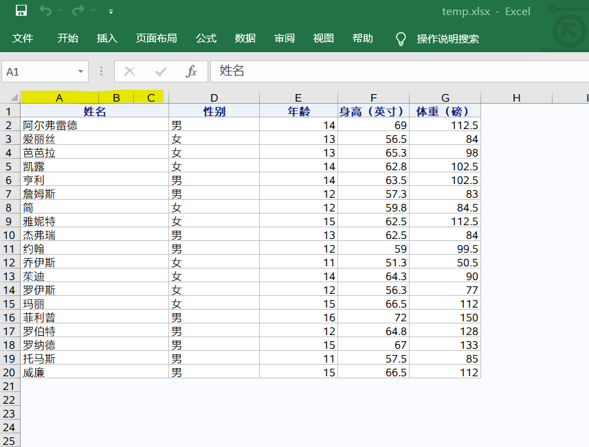Click the 操作说明搜索 search box

(x=447, y=39)
